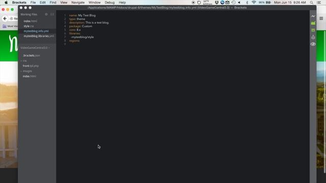
Task: Click the 'regions:' code line
Action: (74, 41)
